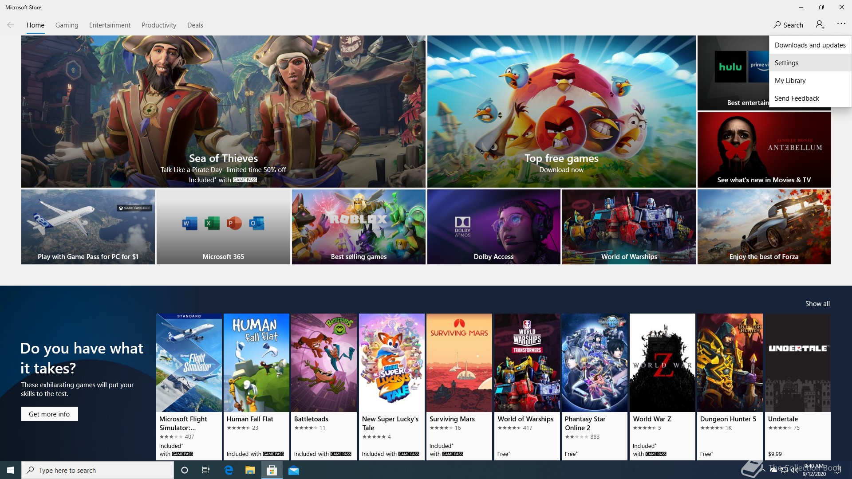This screenshot has width=852, height=479.
Task: Open Dungeon Hunter 5 game card
Action: (730, 387)
